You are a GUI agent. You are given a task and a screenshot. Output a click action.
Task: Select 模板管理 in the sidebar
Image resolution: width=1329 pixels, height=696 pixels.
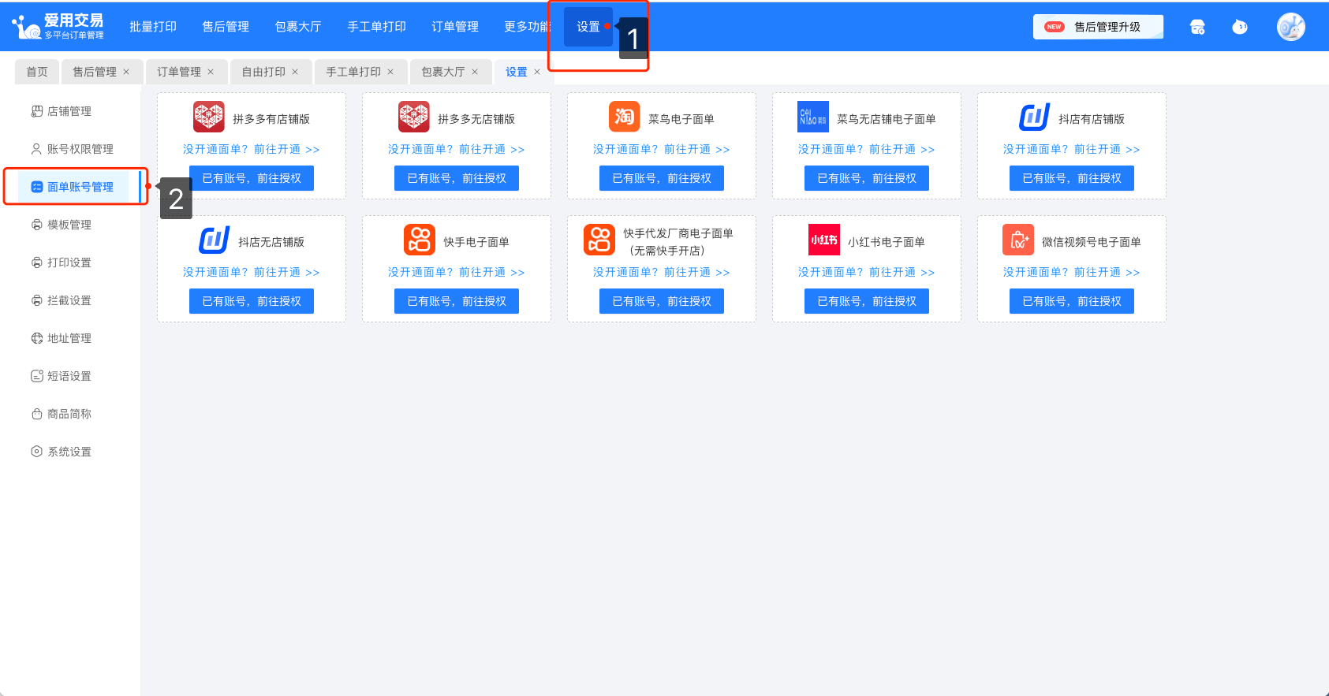(69, 225)
